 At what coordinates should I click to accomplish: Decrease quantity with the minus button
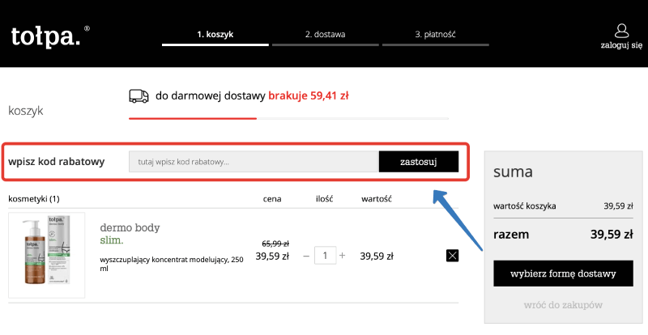click(x=306, y=256)
